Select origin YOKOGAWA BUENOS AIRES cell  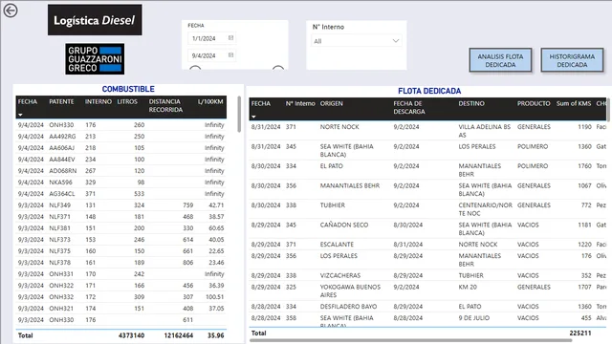(x=350, y=290)
